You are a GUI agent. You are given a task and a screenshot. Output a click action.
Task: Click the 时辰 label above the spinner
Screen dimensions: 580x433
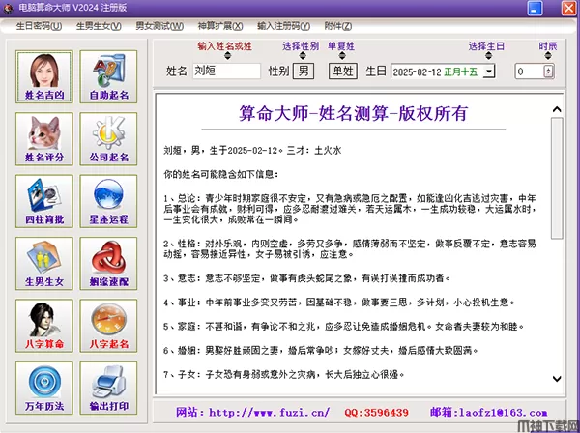click(x=548, y=46)
